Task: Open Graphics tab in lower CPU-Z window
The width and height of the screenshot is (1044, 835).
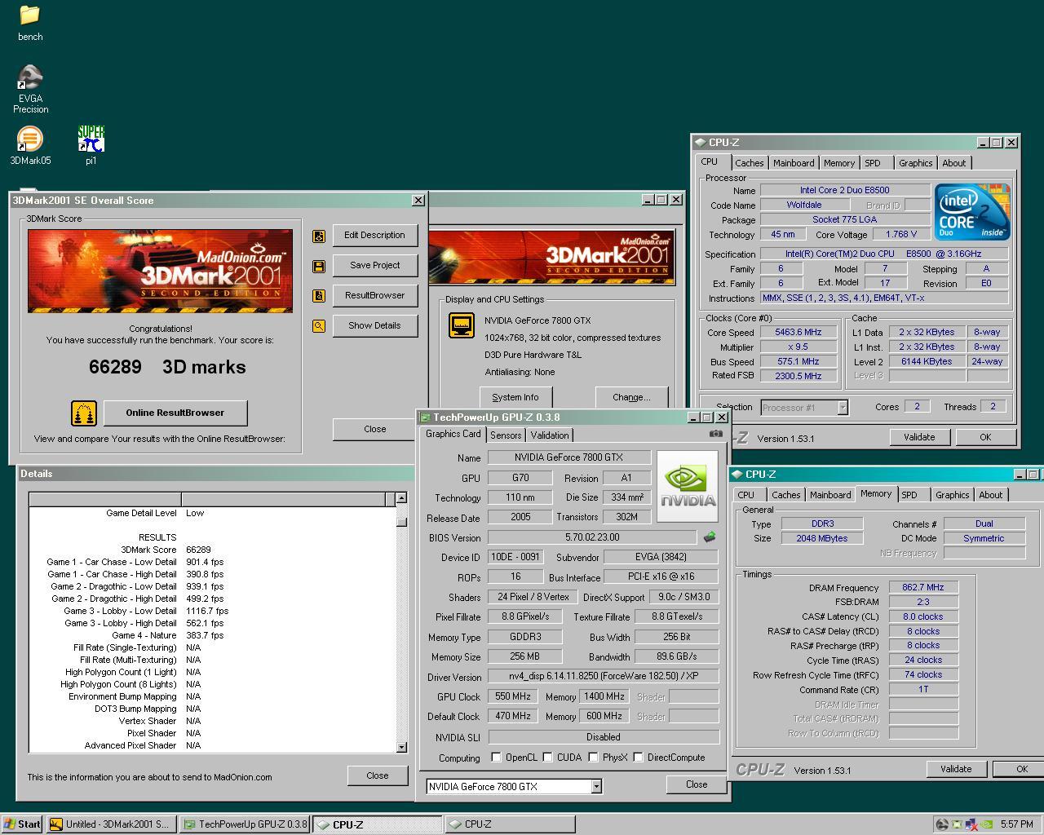Action: (952, 495)
